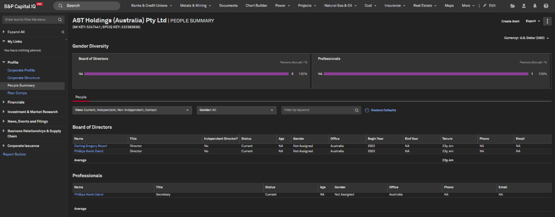
Task: Expand All menu items in sidebar
Action: coord(16,32)
